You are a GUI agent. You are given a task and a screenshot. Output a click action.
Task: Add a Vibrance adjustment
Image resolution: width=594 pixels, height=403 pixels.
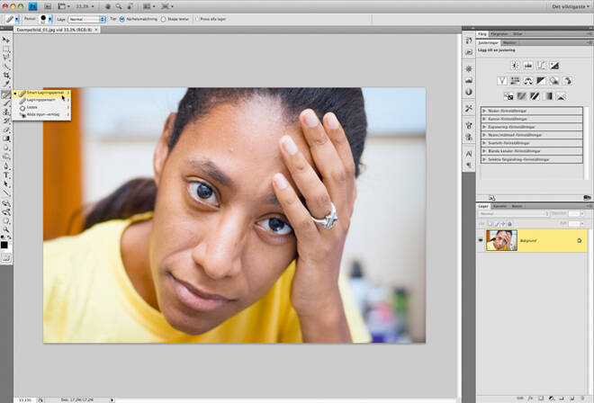pyautogui.click(x=502, y=81)
